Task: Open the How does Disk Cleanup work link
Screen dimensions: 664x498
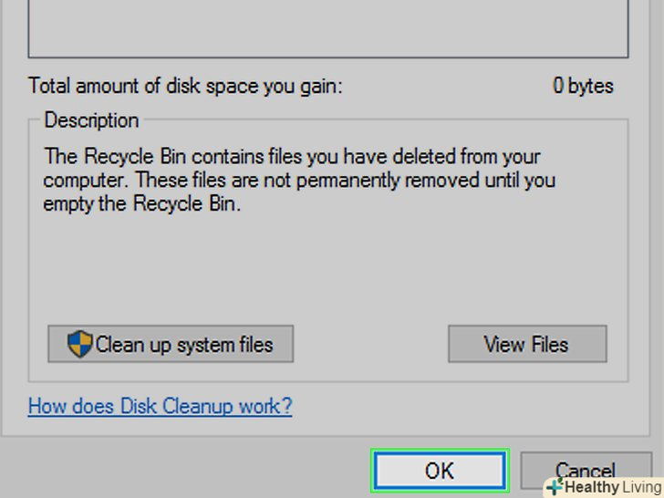Action: (160, 406)
